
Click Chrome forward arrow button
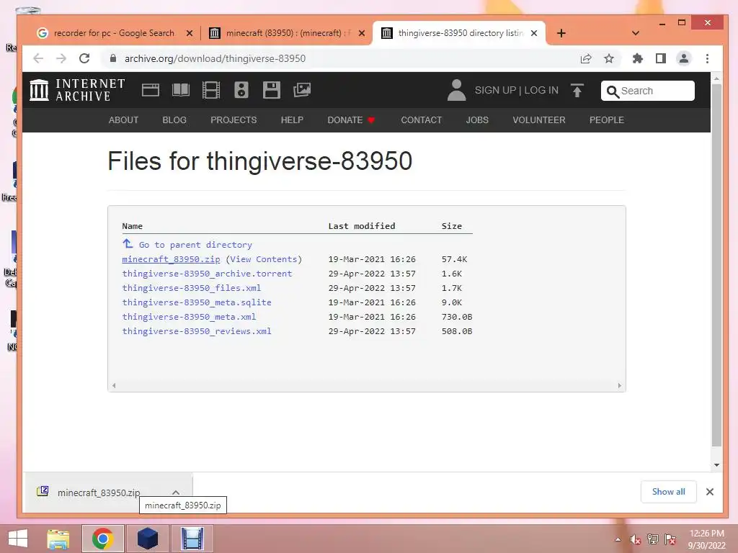point(61,58)
